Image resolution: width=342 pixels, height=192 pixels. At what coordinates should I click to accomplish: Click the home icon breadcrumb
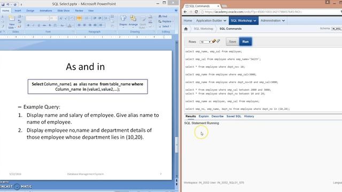186,29
